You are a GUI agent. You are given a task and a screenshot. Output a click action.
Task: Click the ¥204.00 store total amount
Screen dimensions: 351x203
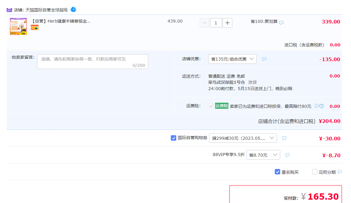click(x=330, y=121)
